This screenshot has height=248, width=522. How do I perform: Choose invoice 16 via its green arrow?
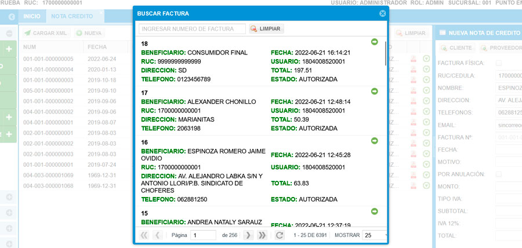(x=374, y=140)
